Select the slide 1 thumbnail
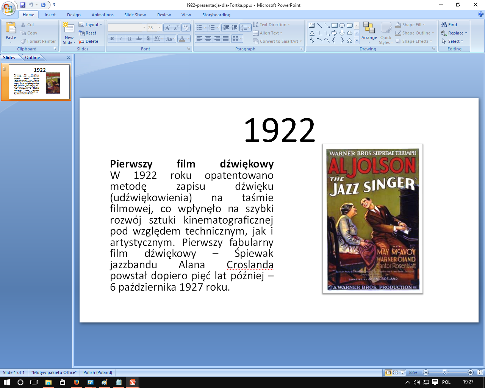The image size is (485, 388). pyautogui.click(x=39, y=81)
